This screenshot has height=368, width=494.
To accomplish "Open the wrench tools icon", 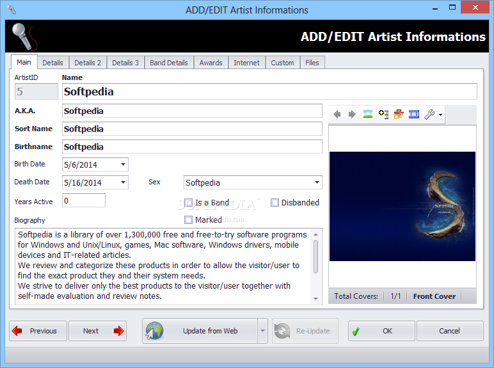I will tap(429, 114).
